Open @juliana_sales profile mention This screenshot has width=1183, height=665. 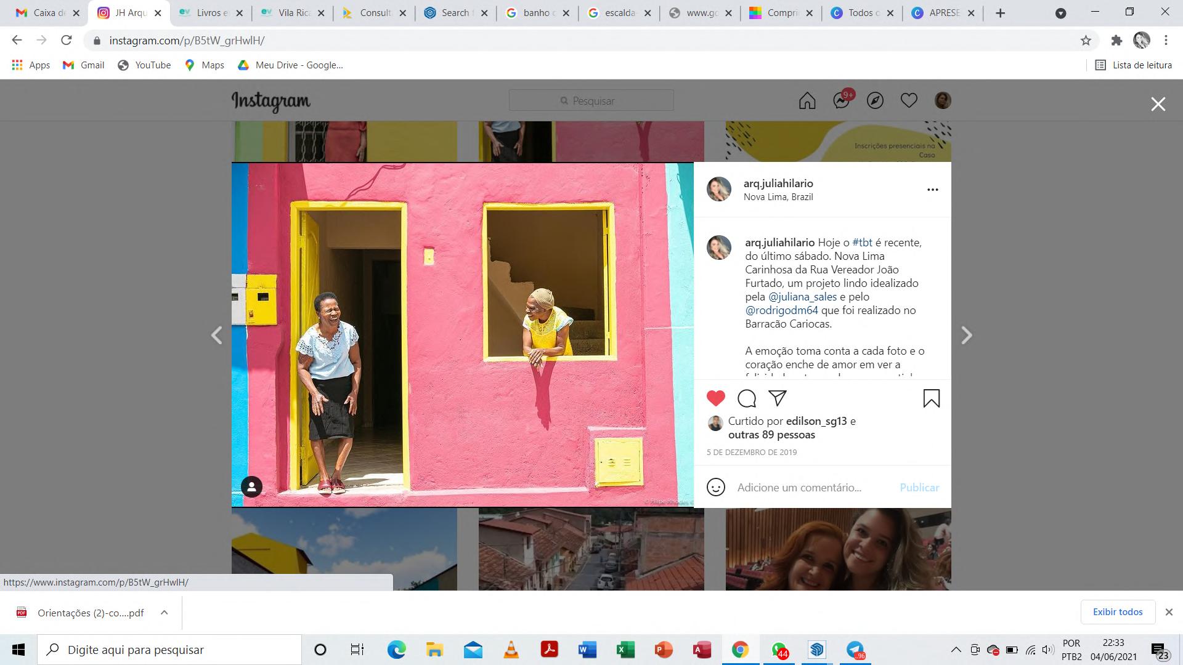coord(802,297)
